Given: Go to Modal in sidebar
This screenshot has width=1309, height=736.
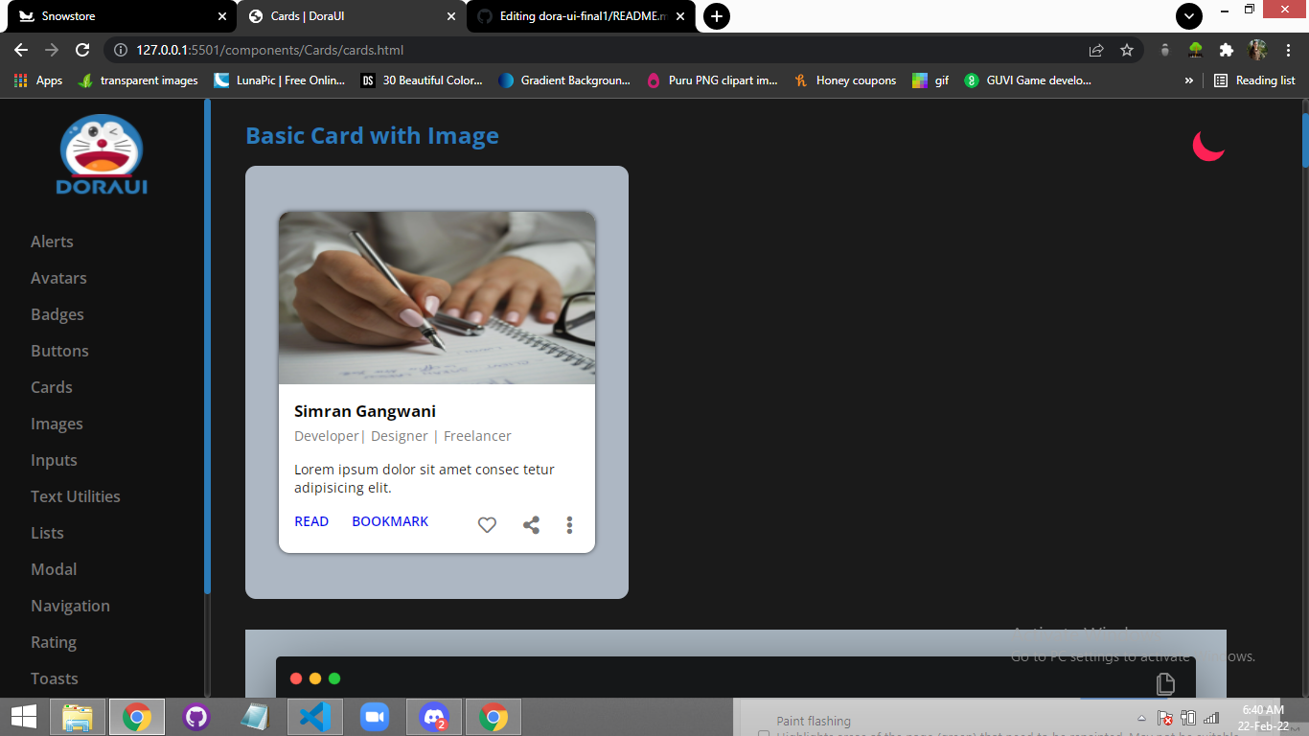Looking at the screenshot, I should [54, 569].
